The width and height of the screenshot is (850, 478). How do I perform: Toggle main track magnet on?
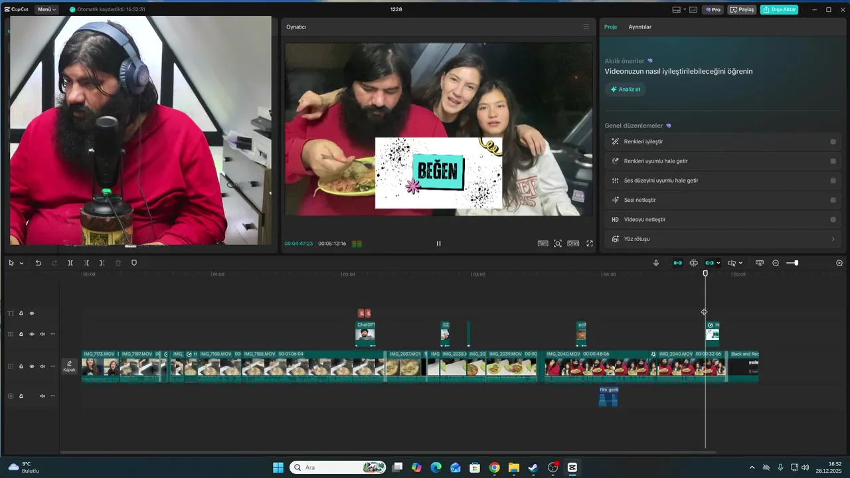677,263
